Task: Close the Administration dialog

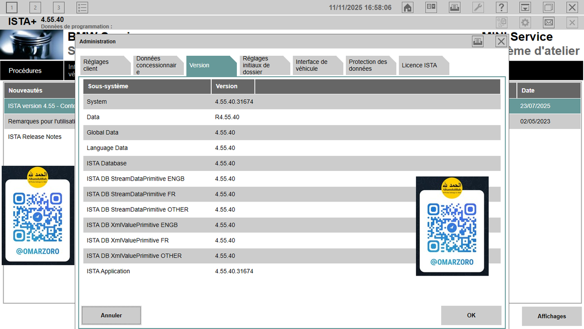Action: 501,42
